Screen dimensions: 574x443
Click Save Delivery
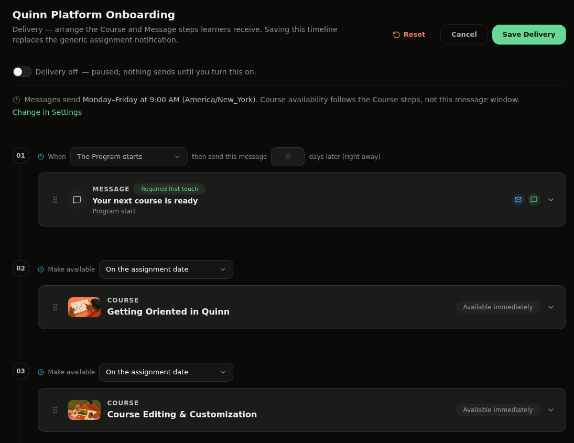(529, 35)
